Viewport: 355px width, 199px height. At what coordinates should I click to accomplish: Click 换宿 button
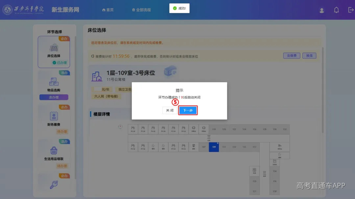coord(309,55)
